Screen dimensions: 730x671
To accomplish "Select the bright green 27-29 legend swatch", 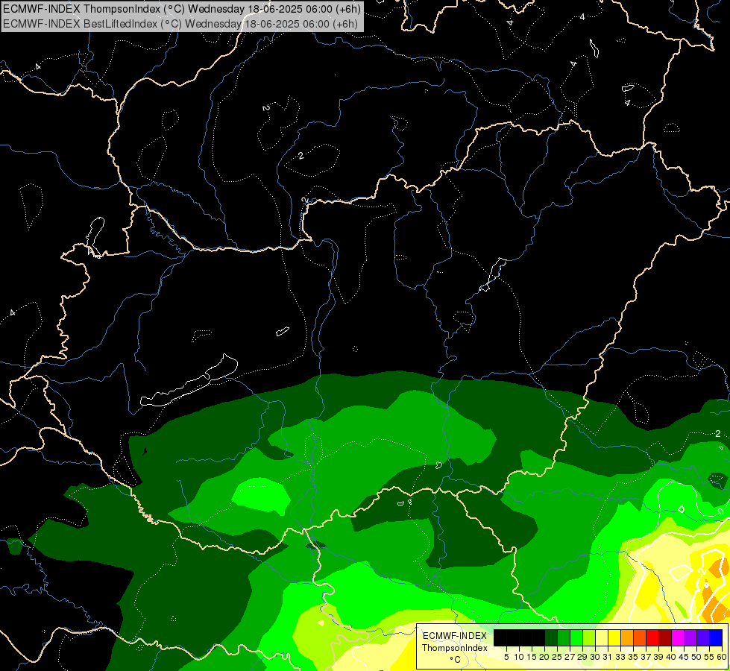I will click(576, 638).
